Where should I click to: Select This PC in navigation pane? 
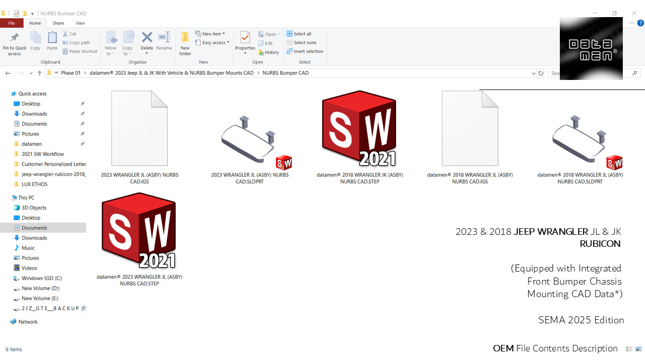coord(26,198)
